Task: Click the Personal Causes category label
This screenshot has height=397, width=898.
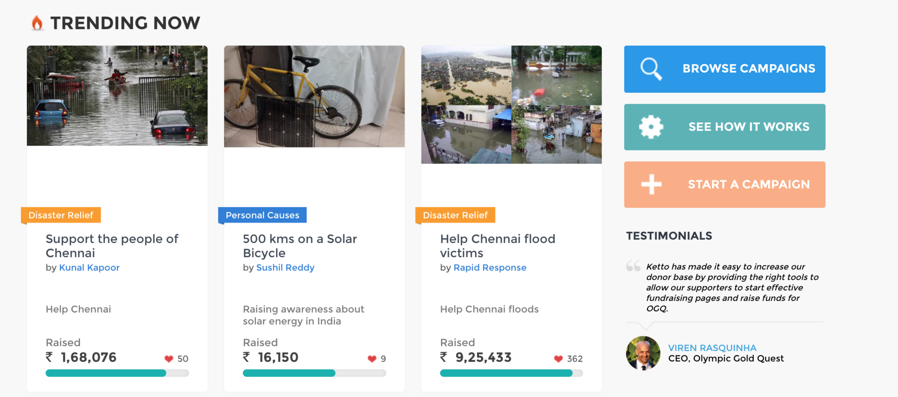Action: tap(262, 215)
